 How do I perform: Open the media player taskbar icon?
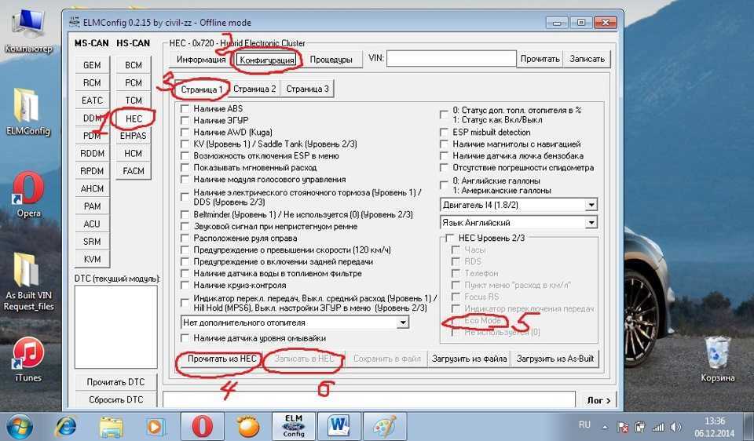(156, 427)
